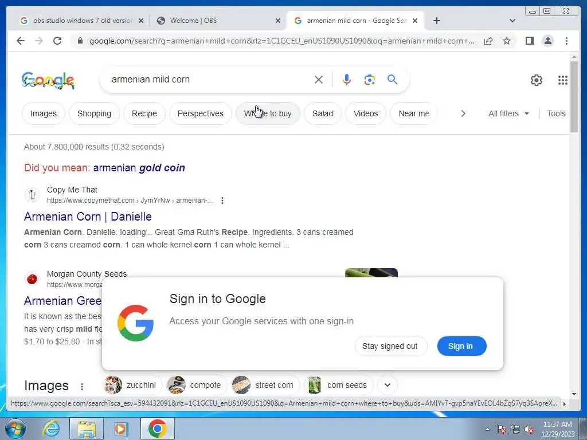Click the browser forward arrow
Screen dimensions: 587x440
point(39,41)
